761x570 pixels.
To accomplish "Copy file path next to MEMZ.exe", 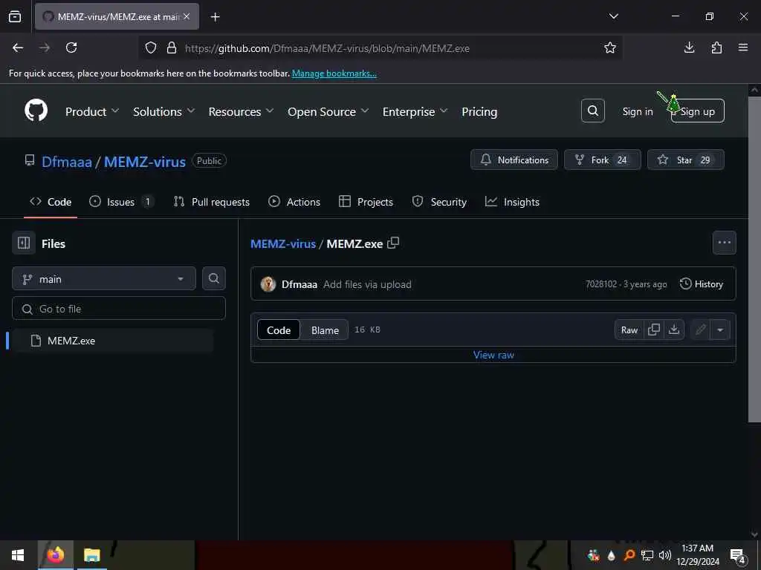I will (x=393, y=243).
